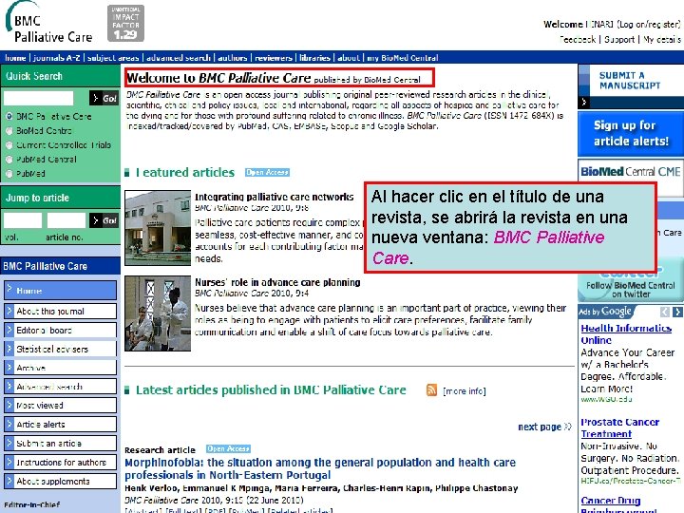Open Statistical advisers in sidebar
The height and width of the screenshot is (513, 684).
[x=60, y=349]
